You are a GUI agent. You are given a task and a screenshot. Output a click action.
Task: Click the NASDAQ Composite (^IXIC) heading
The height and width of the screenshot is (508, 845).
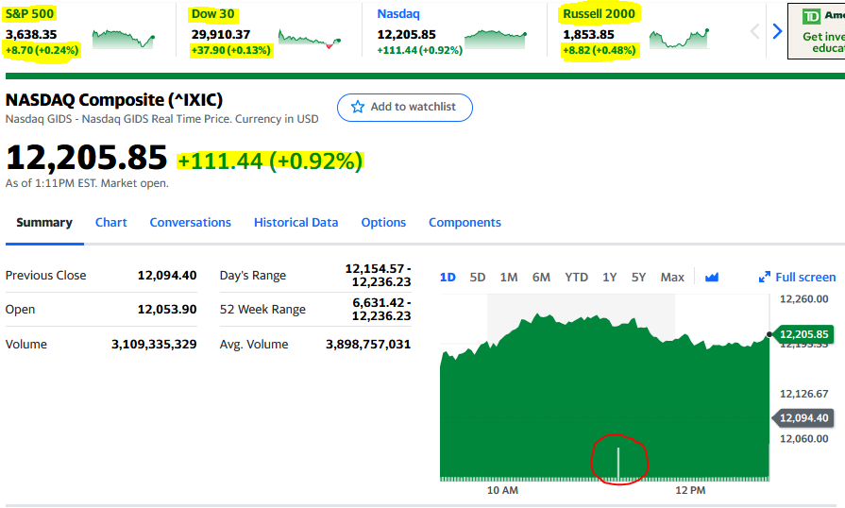coord(114,100)
